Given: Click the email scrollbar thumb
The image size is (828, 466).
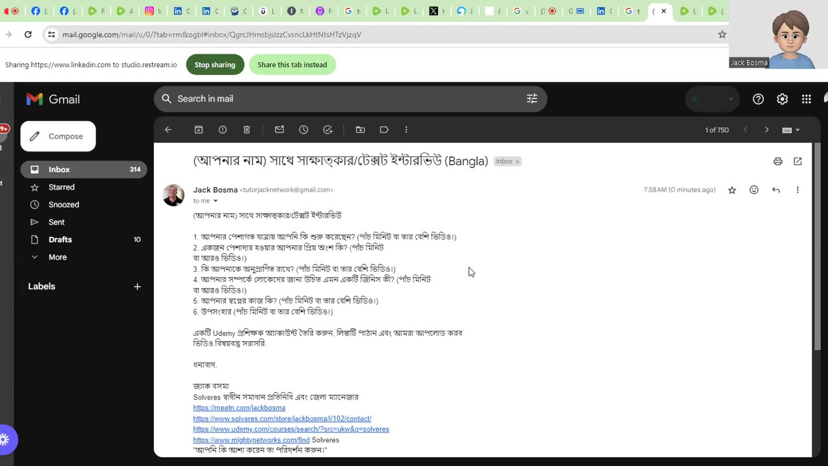Looking at the screenshot, I should 816,246.
